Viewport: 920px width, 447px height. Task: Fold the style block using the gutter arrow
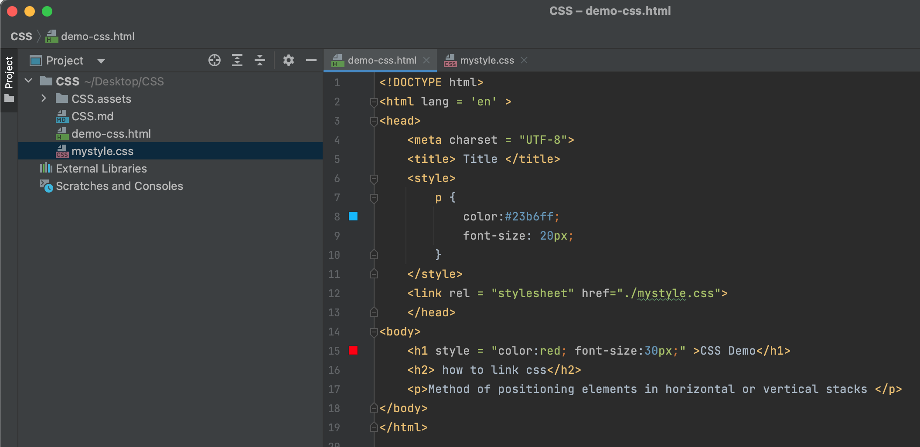click(x=374, y=179)
